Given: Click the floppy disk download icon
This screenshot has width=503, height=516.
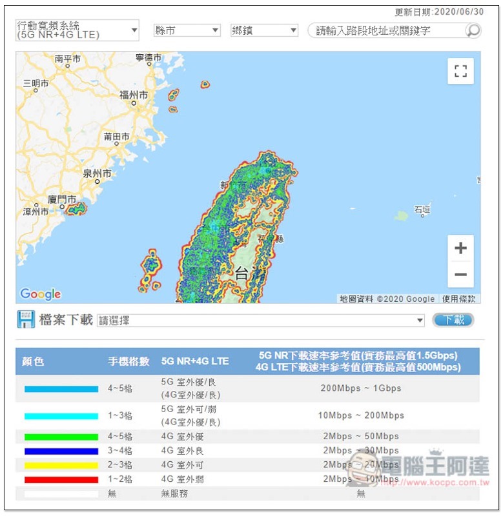Looking at the screenshot, I should tap(26, 320).
